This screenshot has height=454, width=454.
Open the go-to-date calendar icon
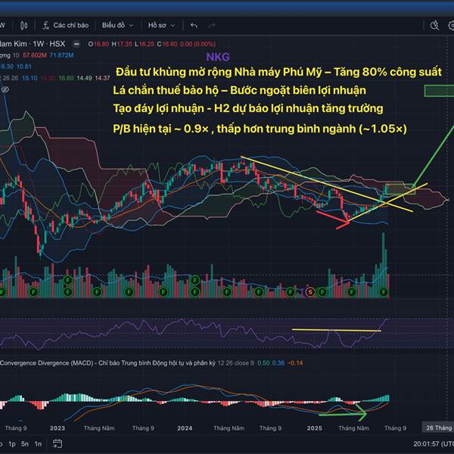tap(58, 443)
